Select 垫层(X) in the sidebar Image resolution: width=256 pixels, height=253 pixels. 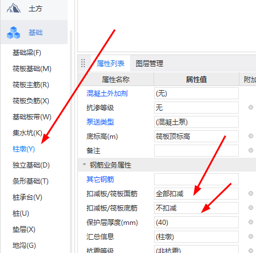24,229
